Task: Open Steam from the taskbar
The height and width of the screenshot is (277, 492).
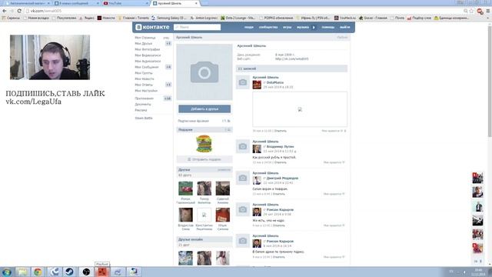Action: [70, 272]
